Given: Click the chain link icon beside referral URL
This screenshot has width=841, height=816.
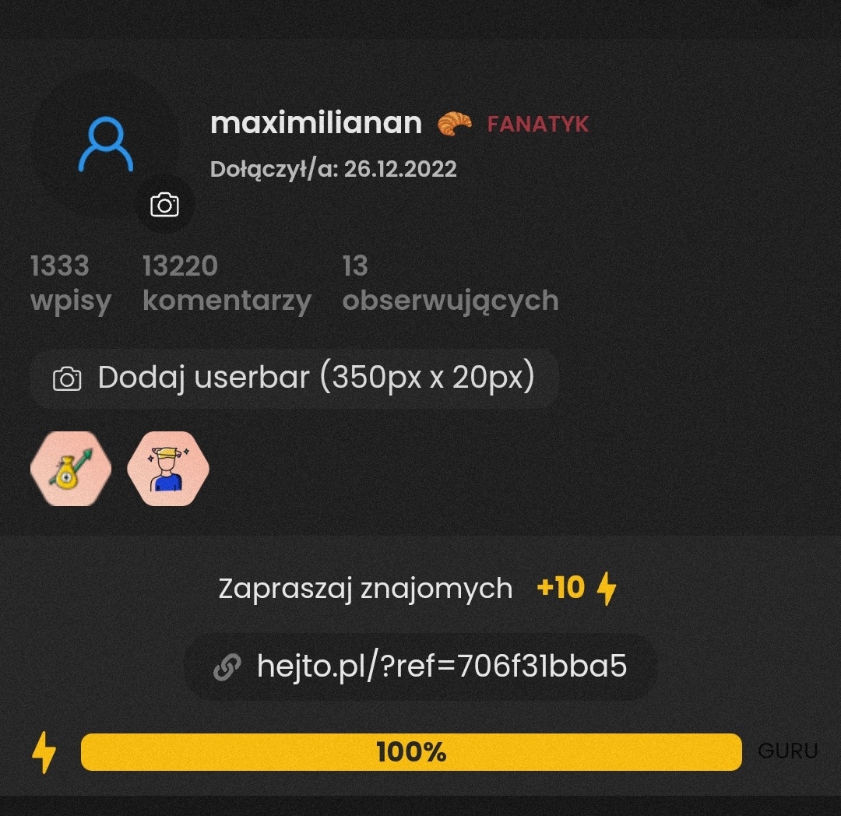Looking at the screenshot, I should point(227,667).
